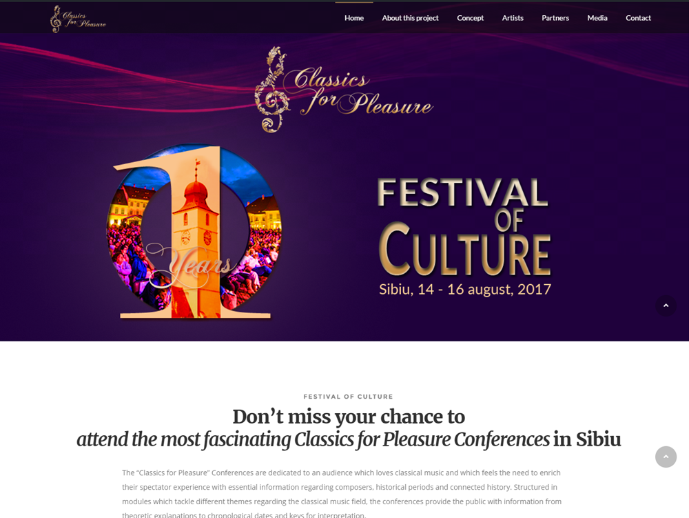Viewport: 689px width, 518px height.
Task: Click the golden treble clef hero logo
Action: (x=272, y=90)
